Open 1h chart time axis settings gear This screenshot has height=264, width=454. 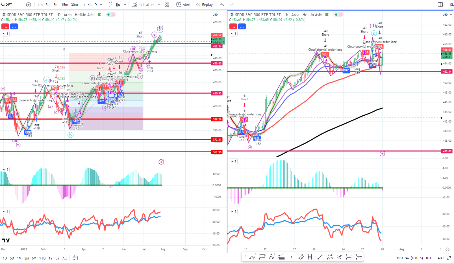click(448, 249)
